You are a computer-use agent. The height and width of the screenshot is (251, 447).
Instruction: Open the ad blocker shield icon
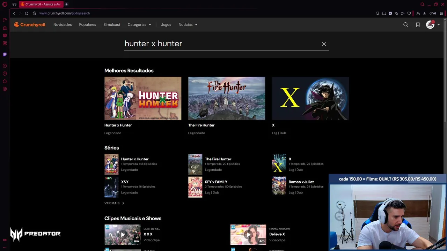coord(390,13)
